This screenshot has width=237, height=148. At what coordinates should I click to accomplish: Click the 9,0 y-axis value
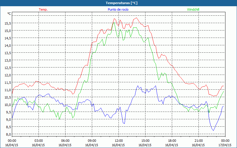8,120
